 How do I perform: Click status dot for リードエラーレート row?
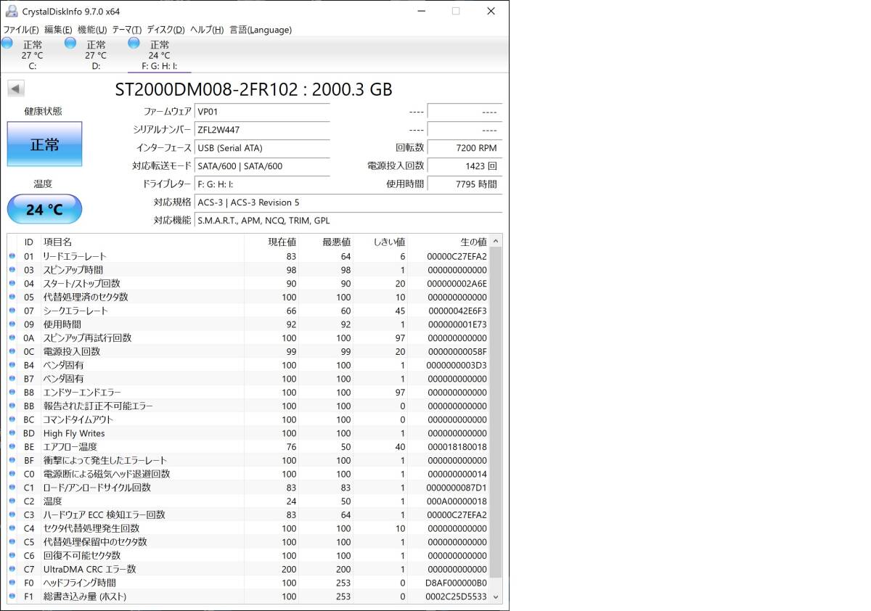coord(12,256)
